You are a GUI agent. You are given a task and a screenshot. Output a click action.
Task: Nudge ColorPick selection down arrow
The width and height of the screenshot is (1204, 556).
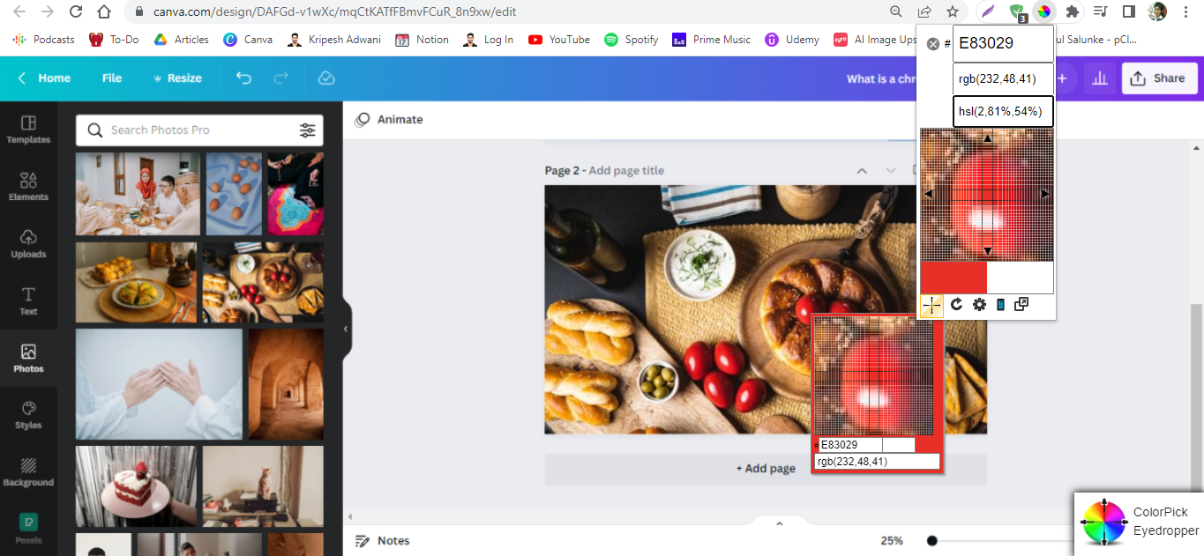click(x=987, y=252)
